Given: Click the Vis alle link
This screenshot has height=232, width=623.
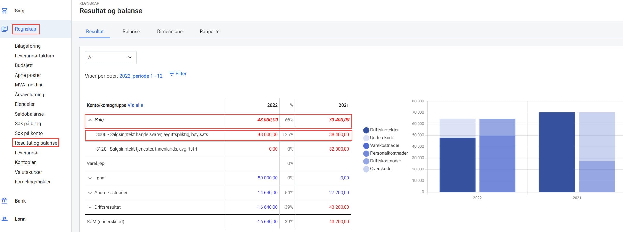Looking at the screenshot, I should 135,105.
